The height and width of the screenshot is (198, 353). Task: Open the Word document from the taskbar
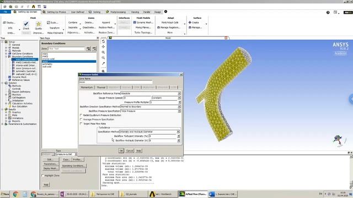click(222, 194)
